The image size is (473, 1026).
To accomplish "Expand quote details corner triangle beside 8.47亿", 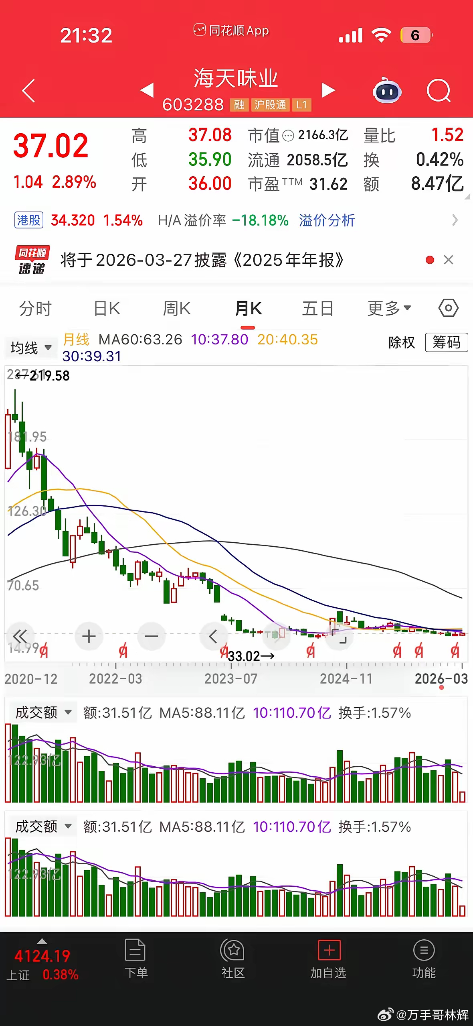I will [467, 197].
